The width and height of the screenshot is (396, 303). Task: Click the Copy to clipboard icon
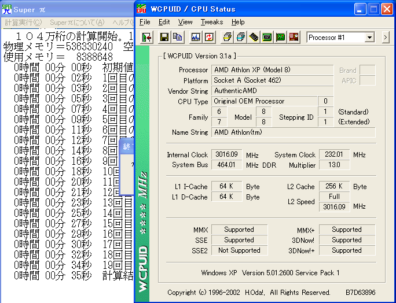(x=177, y=37)
